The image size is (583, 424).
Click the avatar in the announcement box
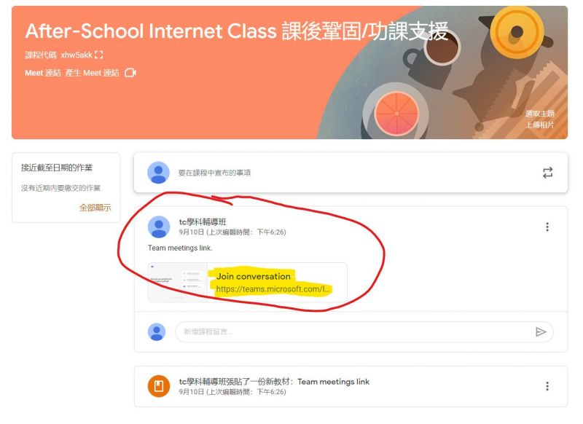click(158, 173)
